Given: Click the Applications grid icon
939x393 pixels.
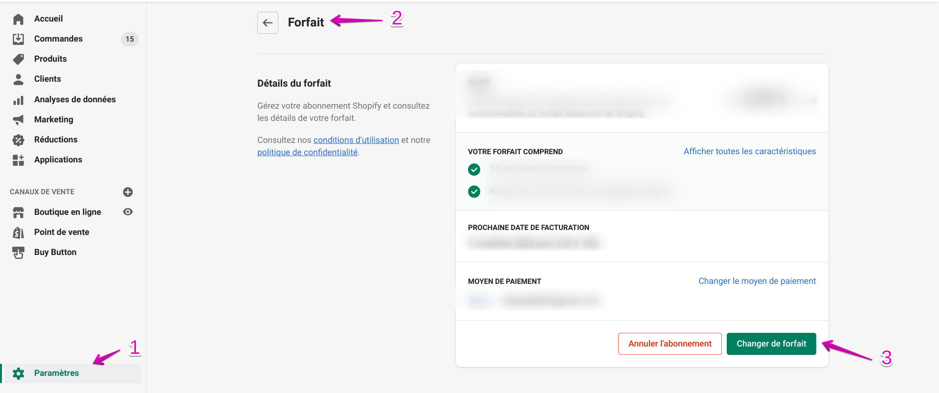Looking at the screenshot, I should (x=18, y=160).
